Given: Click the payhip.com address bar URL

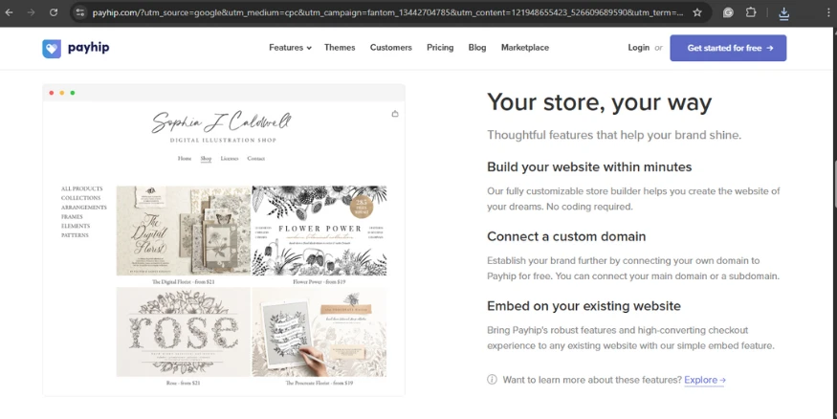Looking at the screenshot, I should 387,12.
